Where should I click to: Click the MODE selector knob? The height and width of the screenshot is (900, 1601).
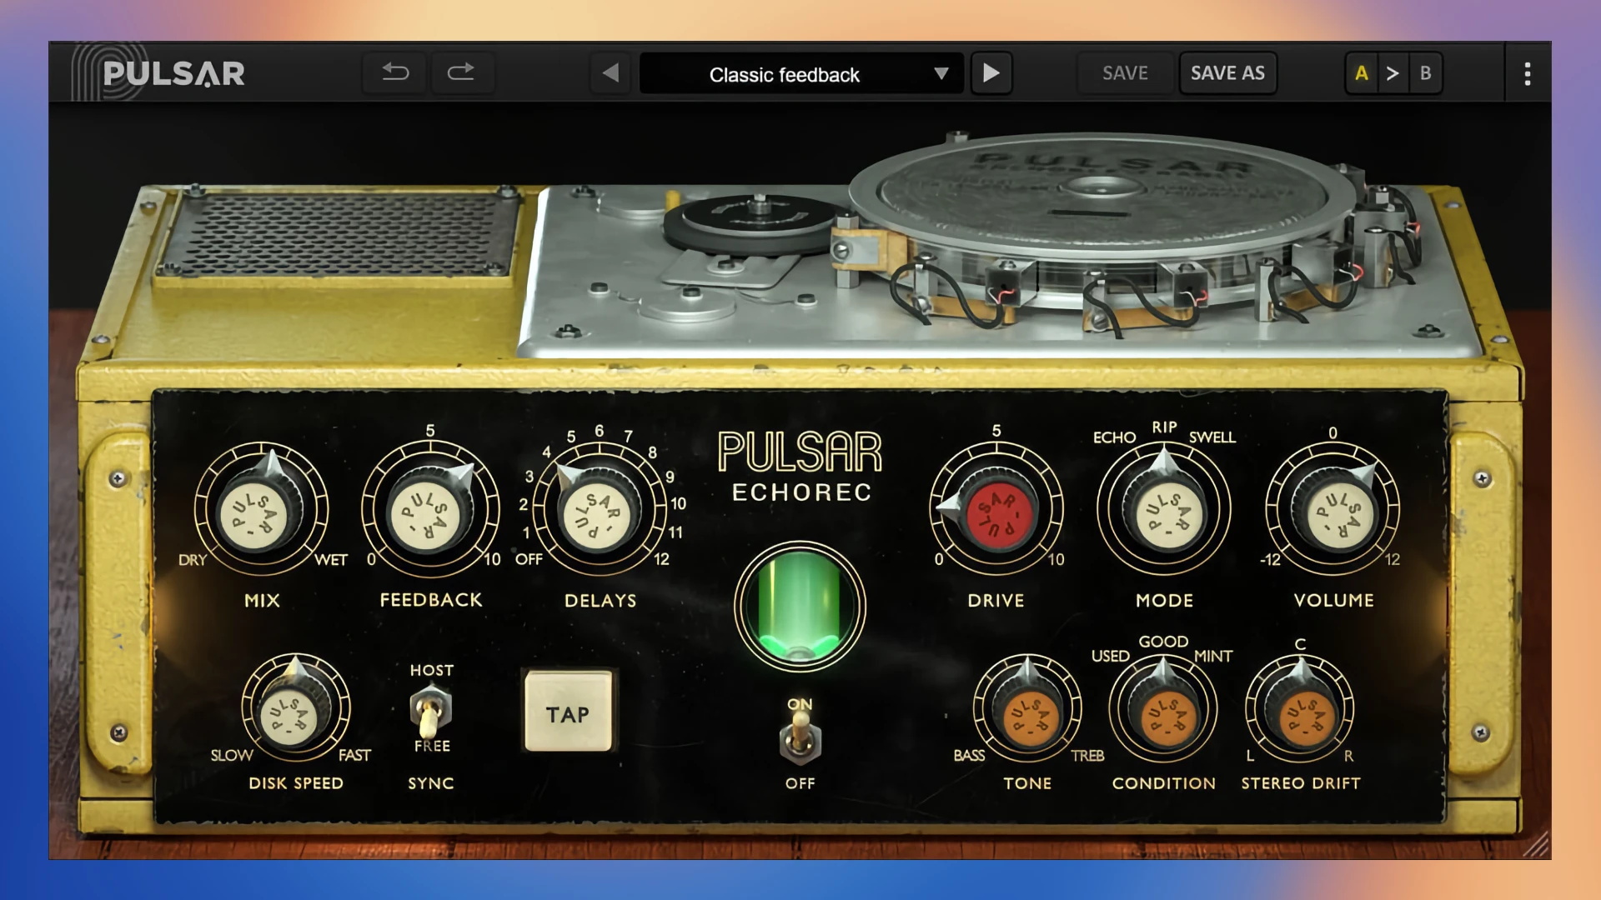tap(1165, 507)
